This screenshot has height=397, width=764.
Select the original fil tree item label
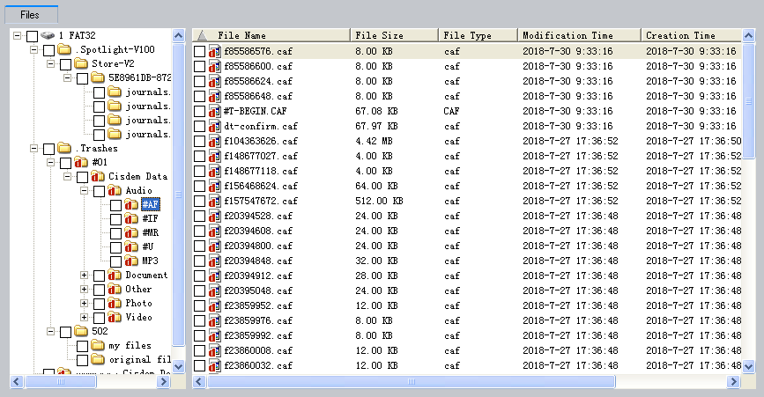140,359
